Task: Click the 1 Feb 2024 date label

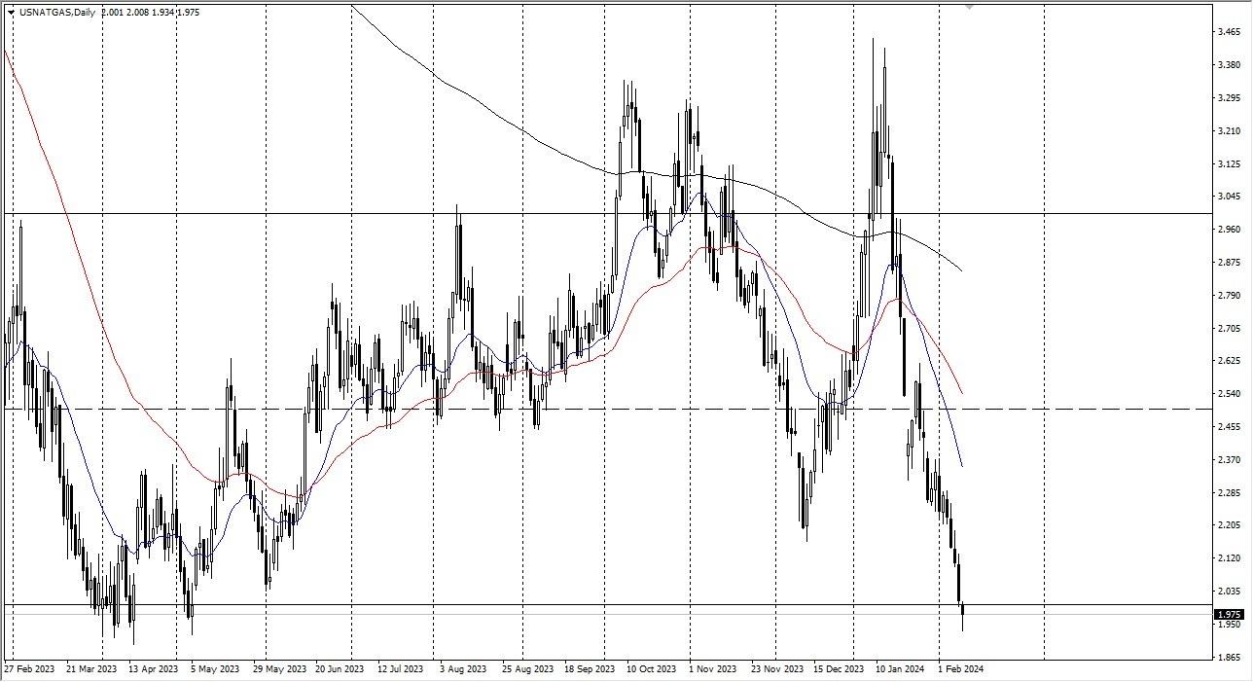Action: tap(959, 669)
